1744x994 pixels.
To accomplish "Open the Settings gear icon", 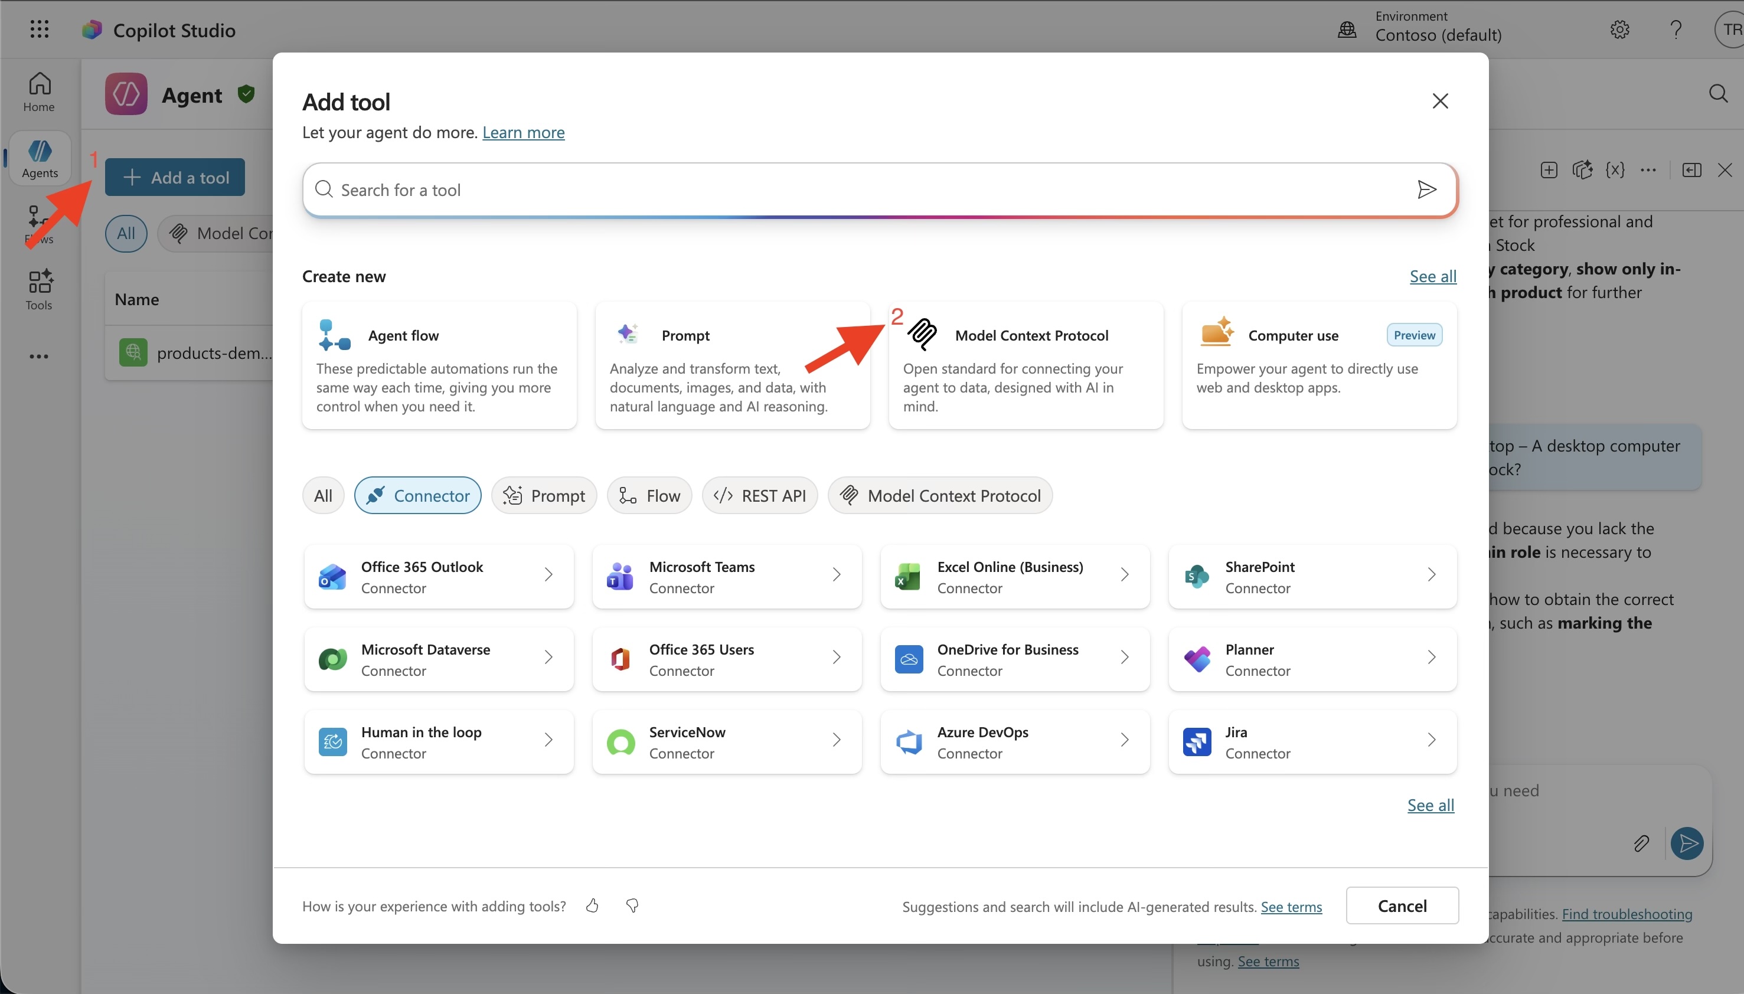I will [1619, 30].
